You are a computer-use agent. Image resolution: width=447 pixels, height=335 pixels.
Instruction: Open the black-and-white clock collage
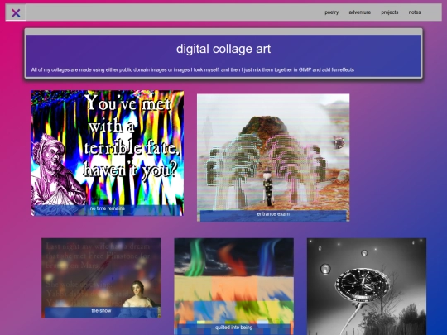pos(367,286)
